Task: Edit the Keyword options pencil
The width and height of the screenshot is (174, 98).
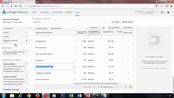Action: 27,76
